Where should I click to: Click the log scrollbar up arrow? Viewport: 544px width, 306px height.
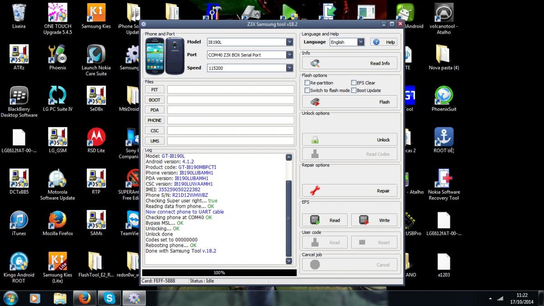pos(289,157)
